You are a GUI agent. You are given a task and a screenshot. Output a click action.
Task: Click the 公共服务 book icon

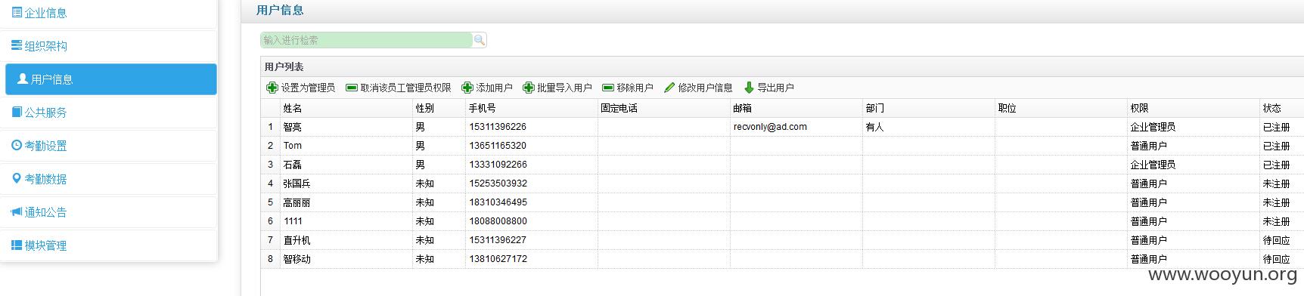(x=17, y=112)
